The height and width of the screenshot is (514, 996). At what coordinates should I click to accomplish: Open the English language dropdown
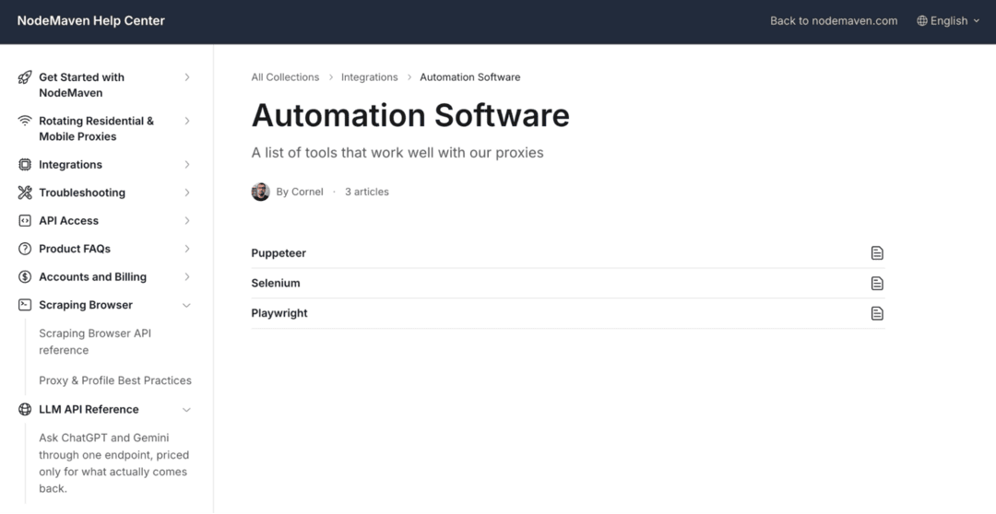948,21
